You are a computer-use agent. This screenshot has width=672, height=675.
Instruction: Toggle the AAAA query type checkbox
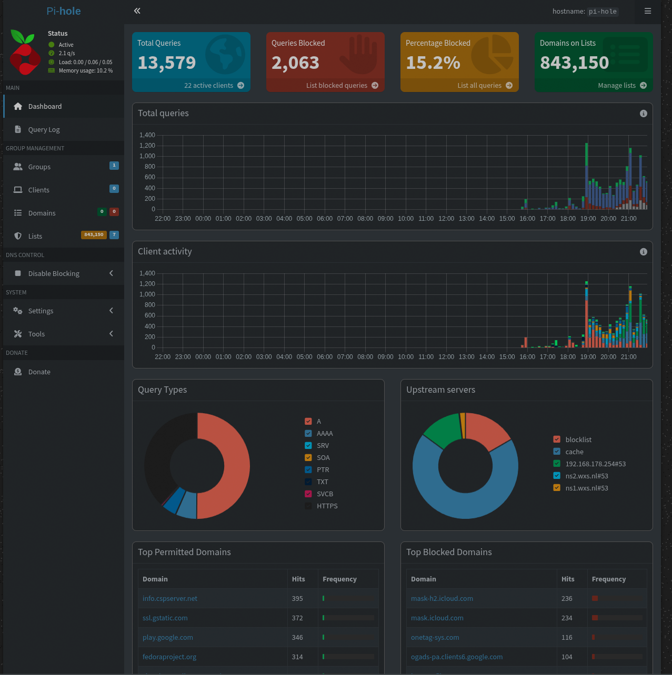[x=308, y=434]
